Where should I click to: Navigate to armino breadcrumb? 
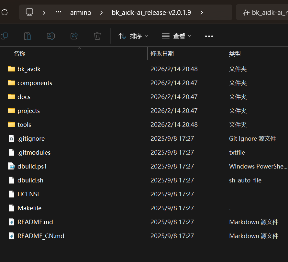pyautogui.click(x=81, y=13)
